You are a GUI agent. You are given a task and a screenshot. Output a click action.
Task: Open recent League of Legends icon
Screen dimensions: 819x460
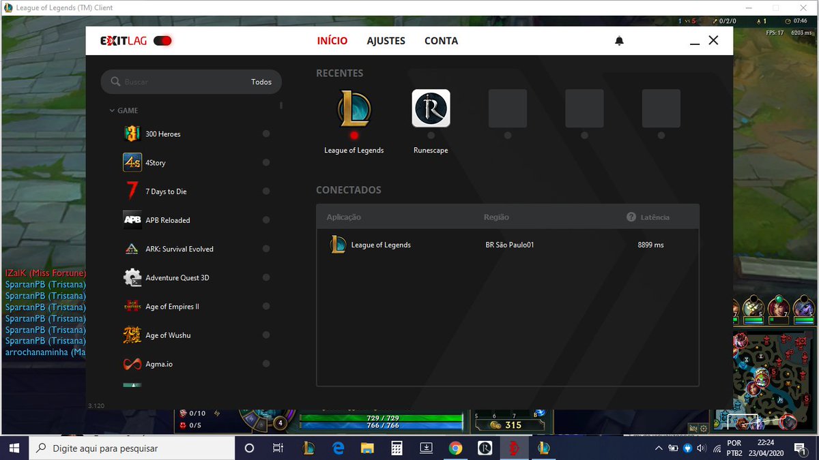[x=354, y=108]
